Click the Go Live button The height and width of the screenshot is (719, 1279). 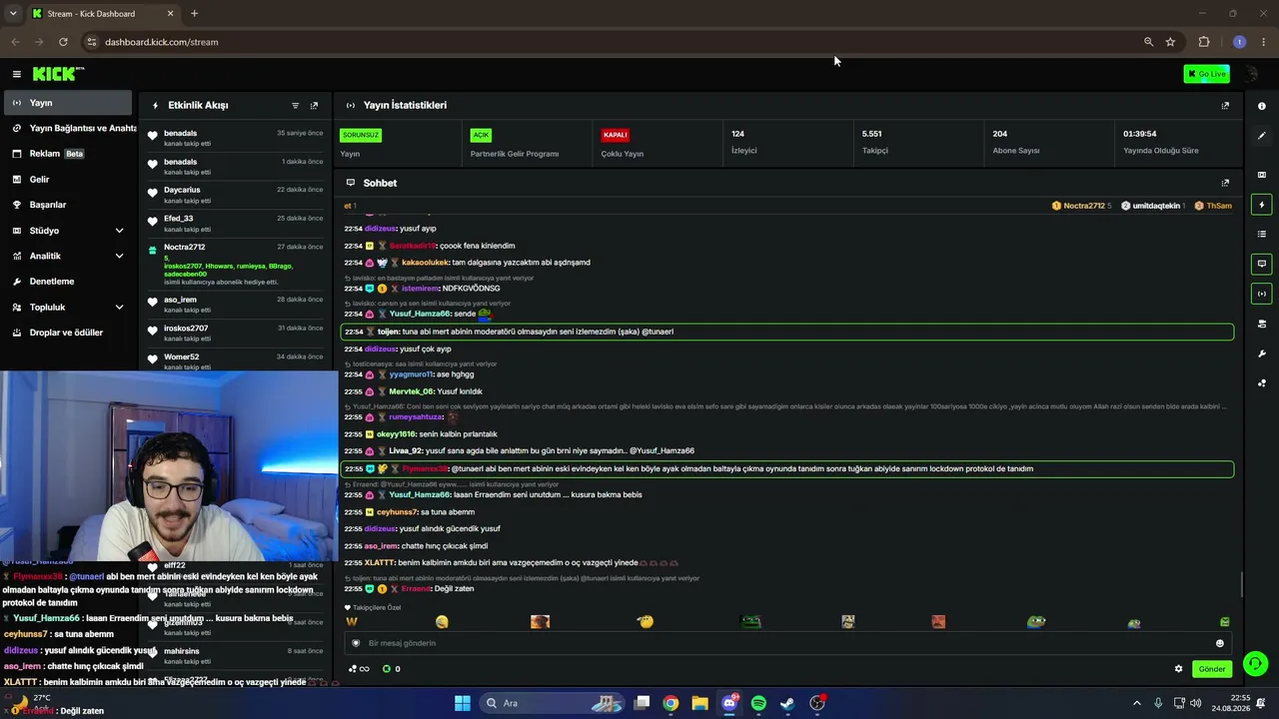click(1206, 74)
